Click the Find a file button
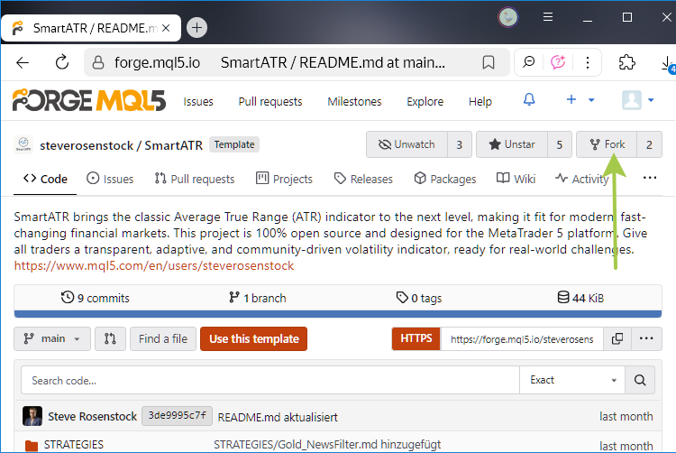The image size is (676, 453). [163, 338]
